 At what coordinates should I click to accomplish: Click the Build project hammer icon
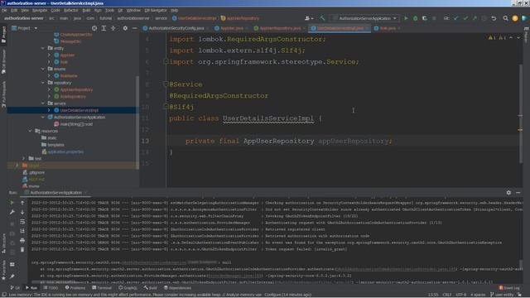322,18
